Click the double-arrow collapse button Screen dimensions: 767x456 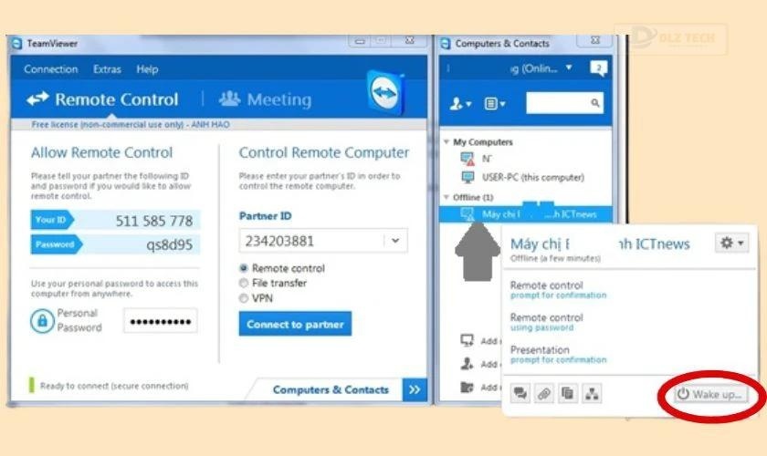pos(415,389)
